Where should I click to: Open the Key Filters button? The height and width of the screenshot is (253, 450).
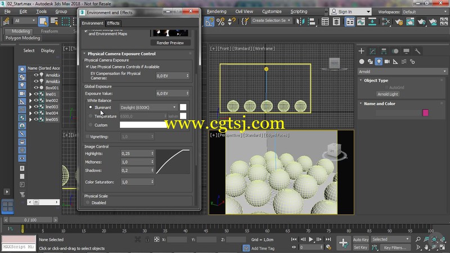395,247
